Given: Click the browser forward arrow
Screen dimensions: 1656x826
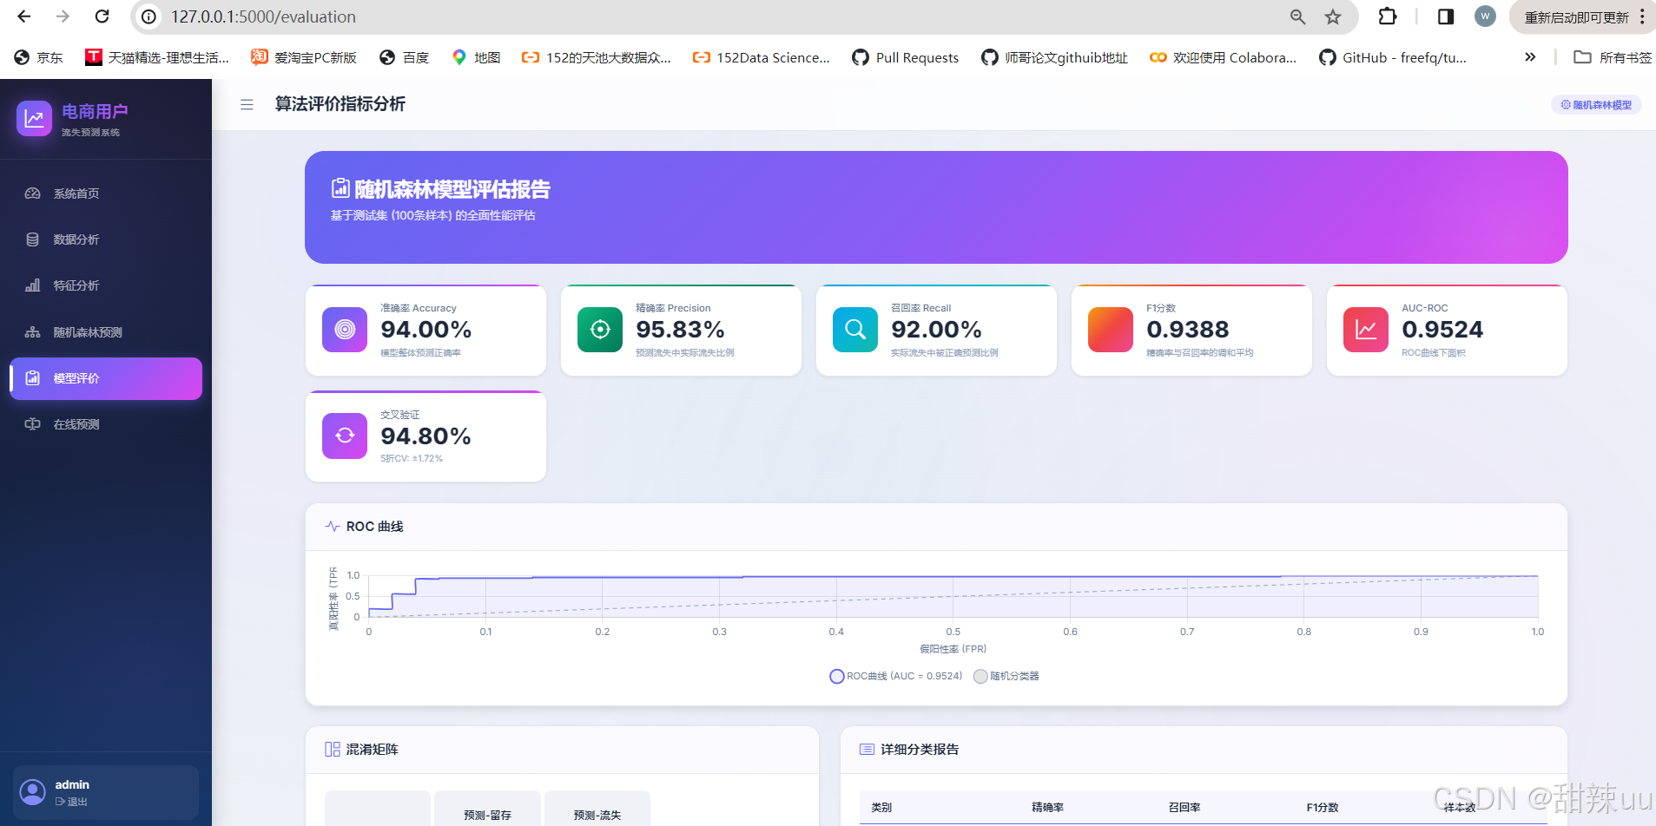Looking at the screenshot, I should click(63, 16).
